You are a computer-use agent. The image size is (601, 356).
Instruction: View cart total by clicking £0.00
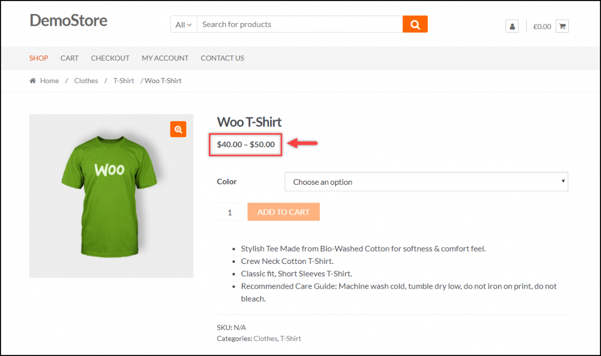coord(541,26)
